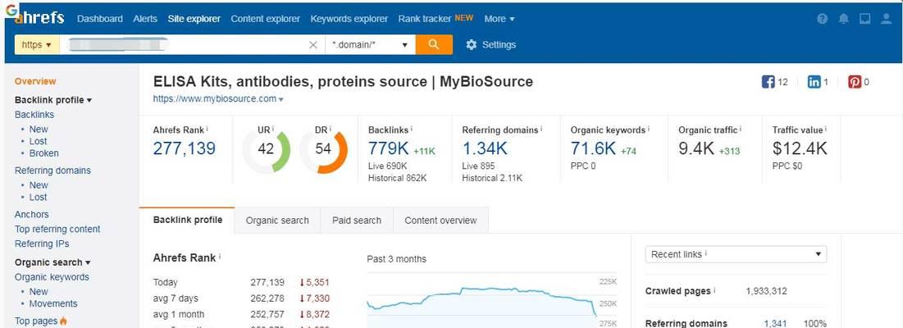Click info icon next to Organic keywords
Screen dimensions: 903x328
tap(649, 130)
